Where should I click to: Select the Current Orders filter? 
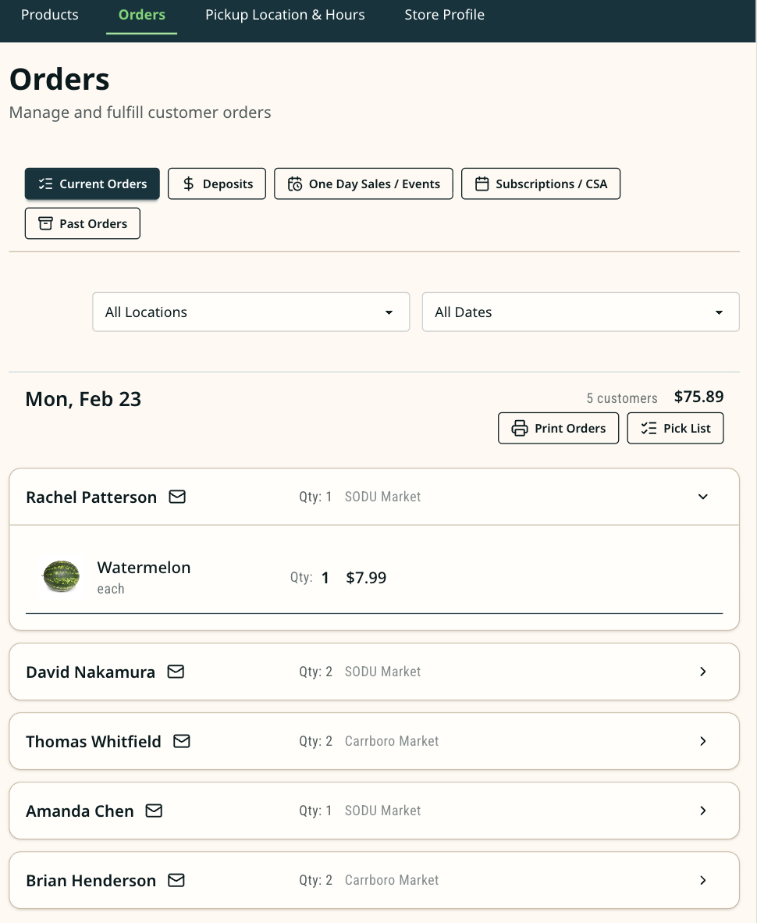(x=91, y=184)
